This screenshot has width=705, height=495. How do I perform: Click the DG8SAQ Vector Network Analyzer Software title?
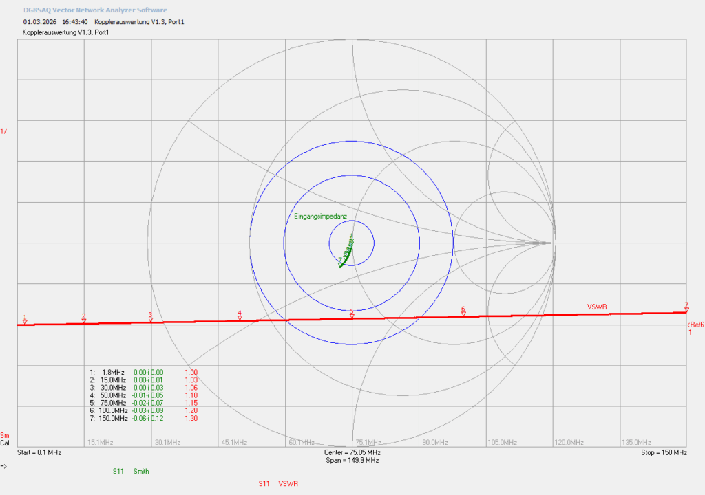95,10
